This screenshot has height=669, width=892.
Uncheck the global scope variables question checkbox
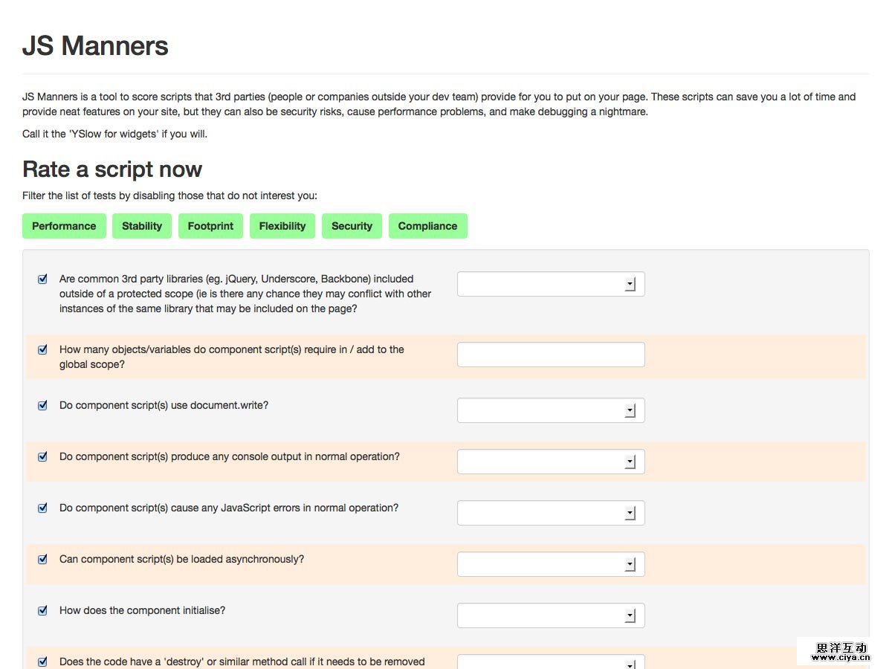pos(42,349)
